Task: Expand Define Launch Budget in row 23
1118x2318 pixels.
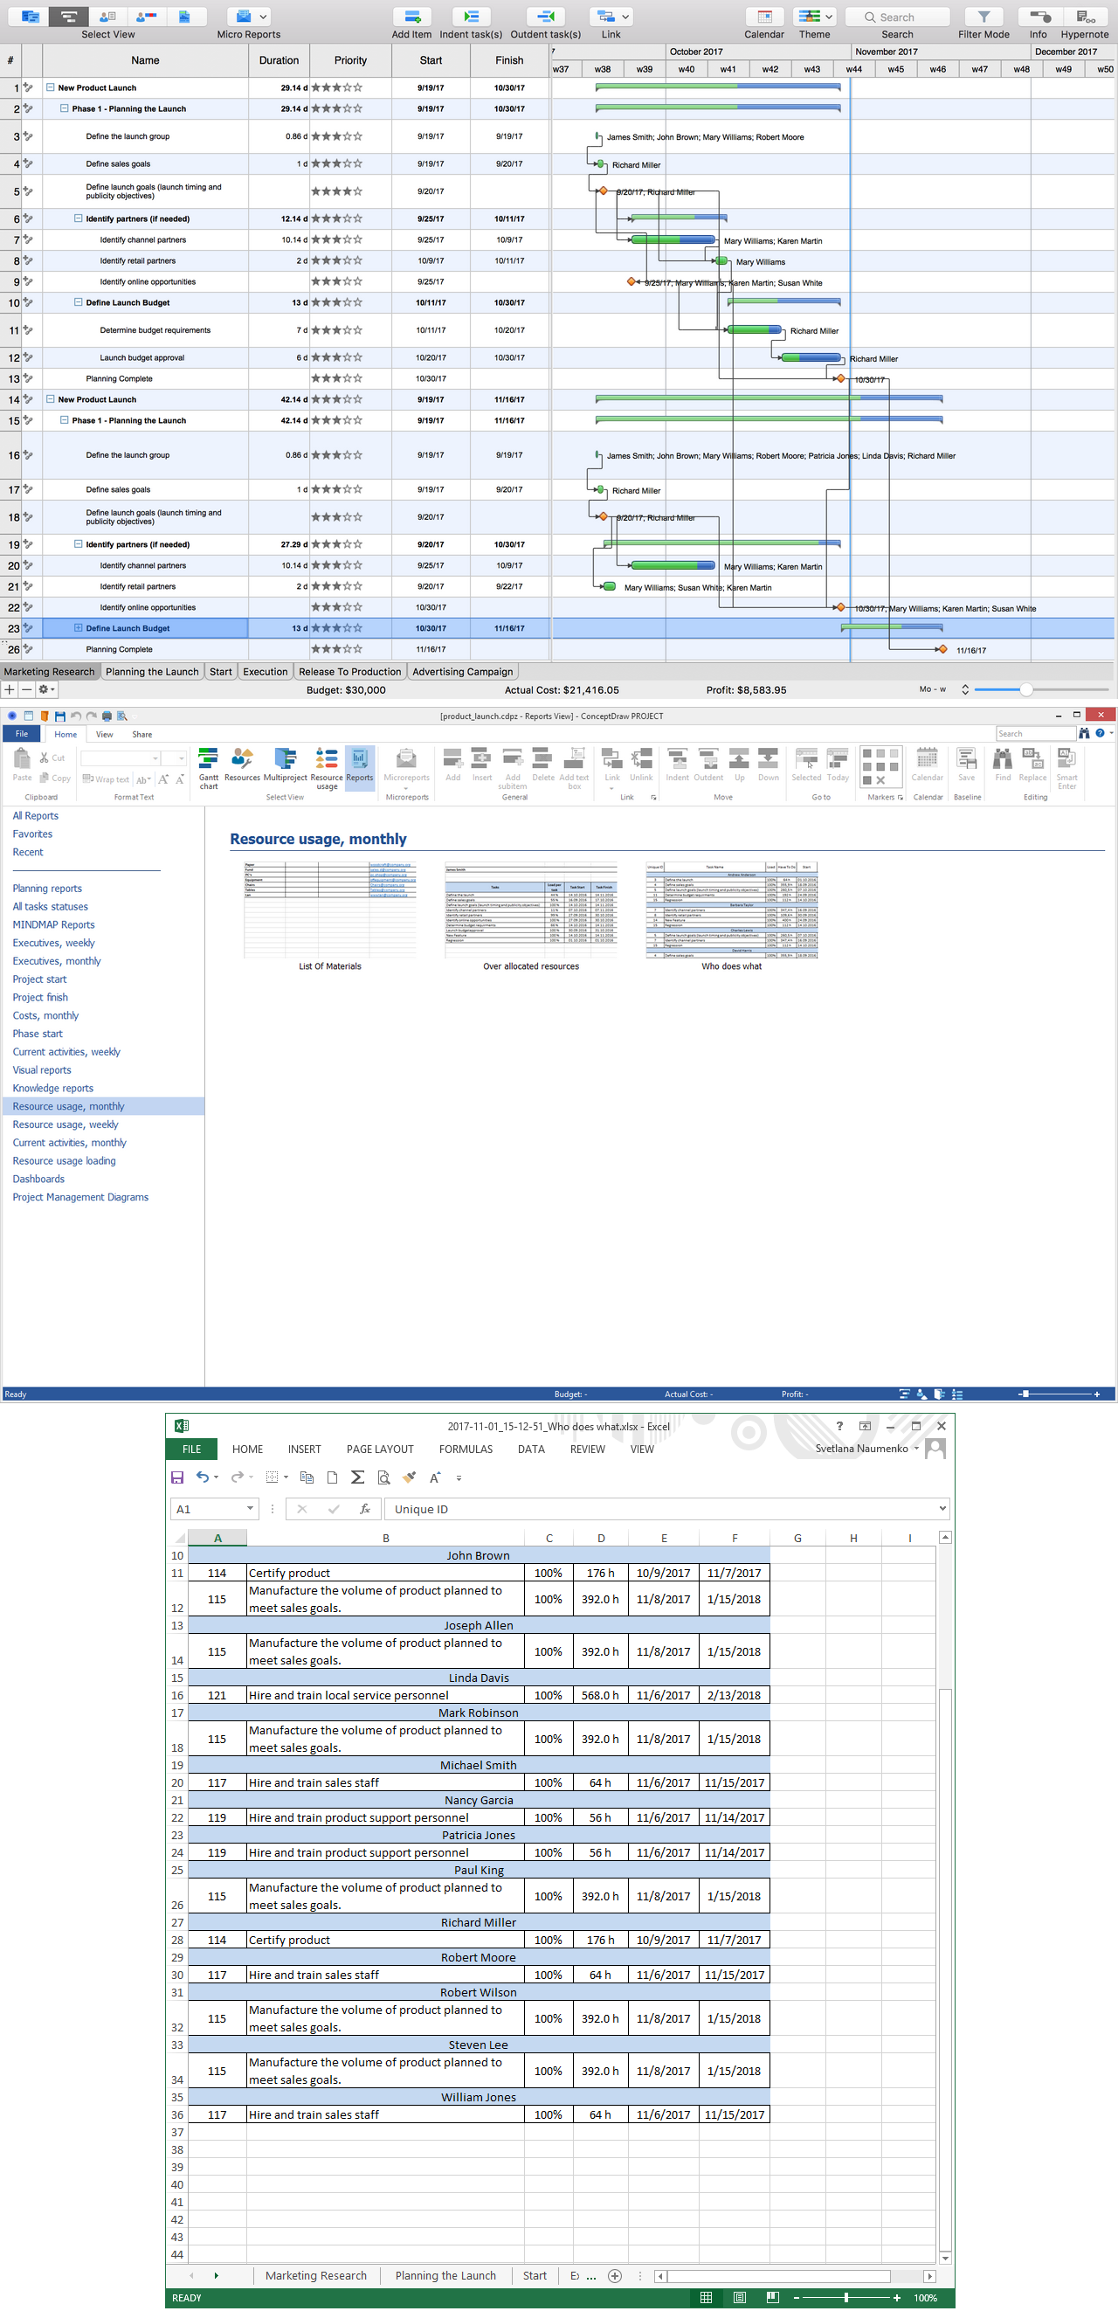Action: pyautogui.click(x=79, y=627)
